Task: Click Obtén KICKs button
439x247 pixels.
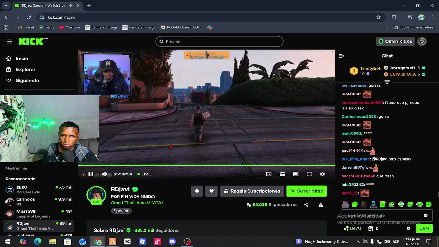Action: point(395,42)
